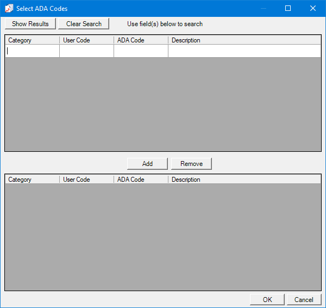Screen dimensions: 326x308
Task: Click the Remove button
Action: pos(191,164)
